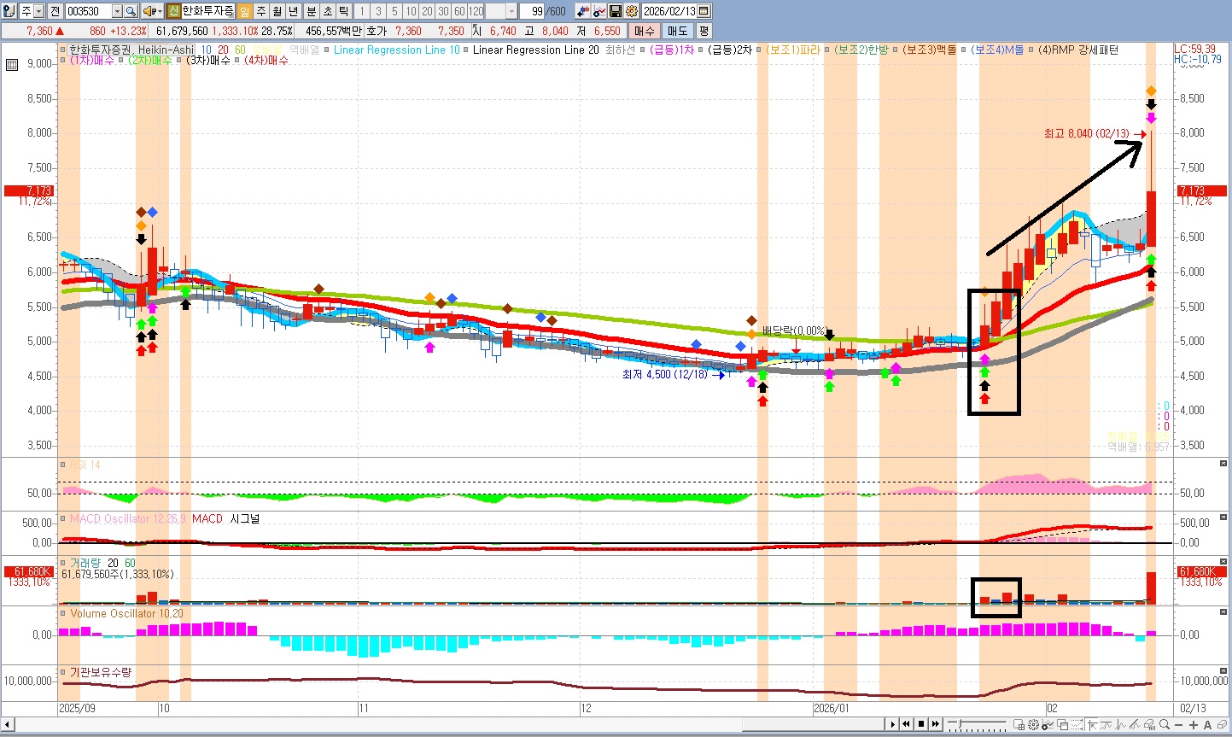Select the 초 second period button

click(x=327, y=11)
